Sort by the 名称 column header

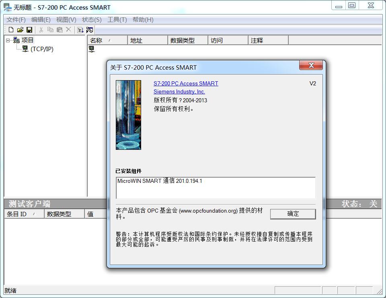pos(108,40)
